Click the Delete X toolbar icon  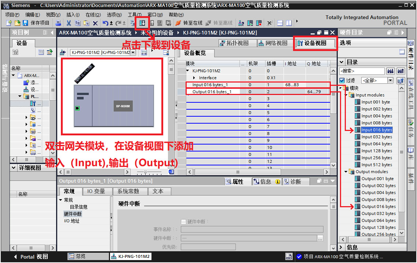click(95, 23)
